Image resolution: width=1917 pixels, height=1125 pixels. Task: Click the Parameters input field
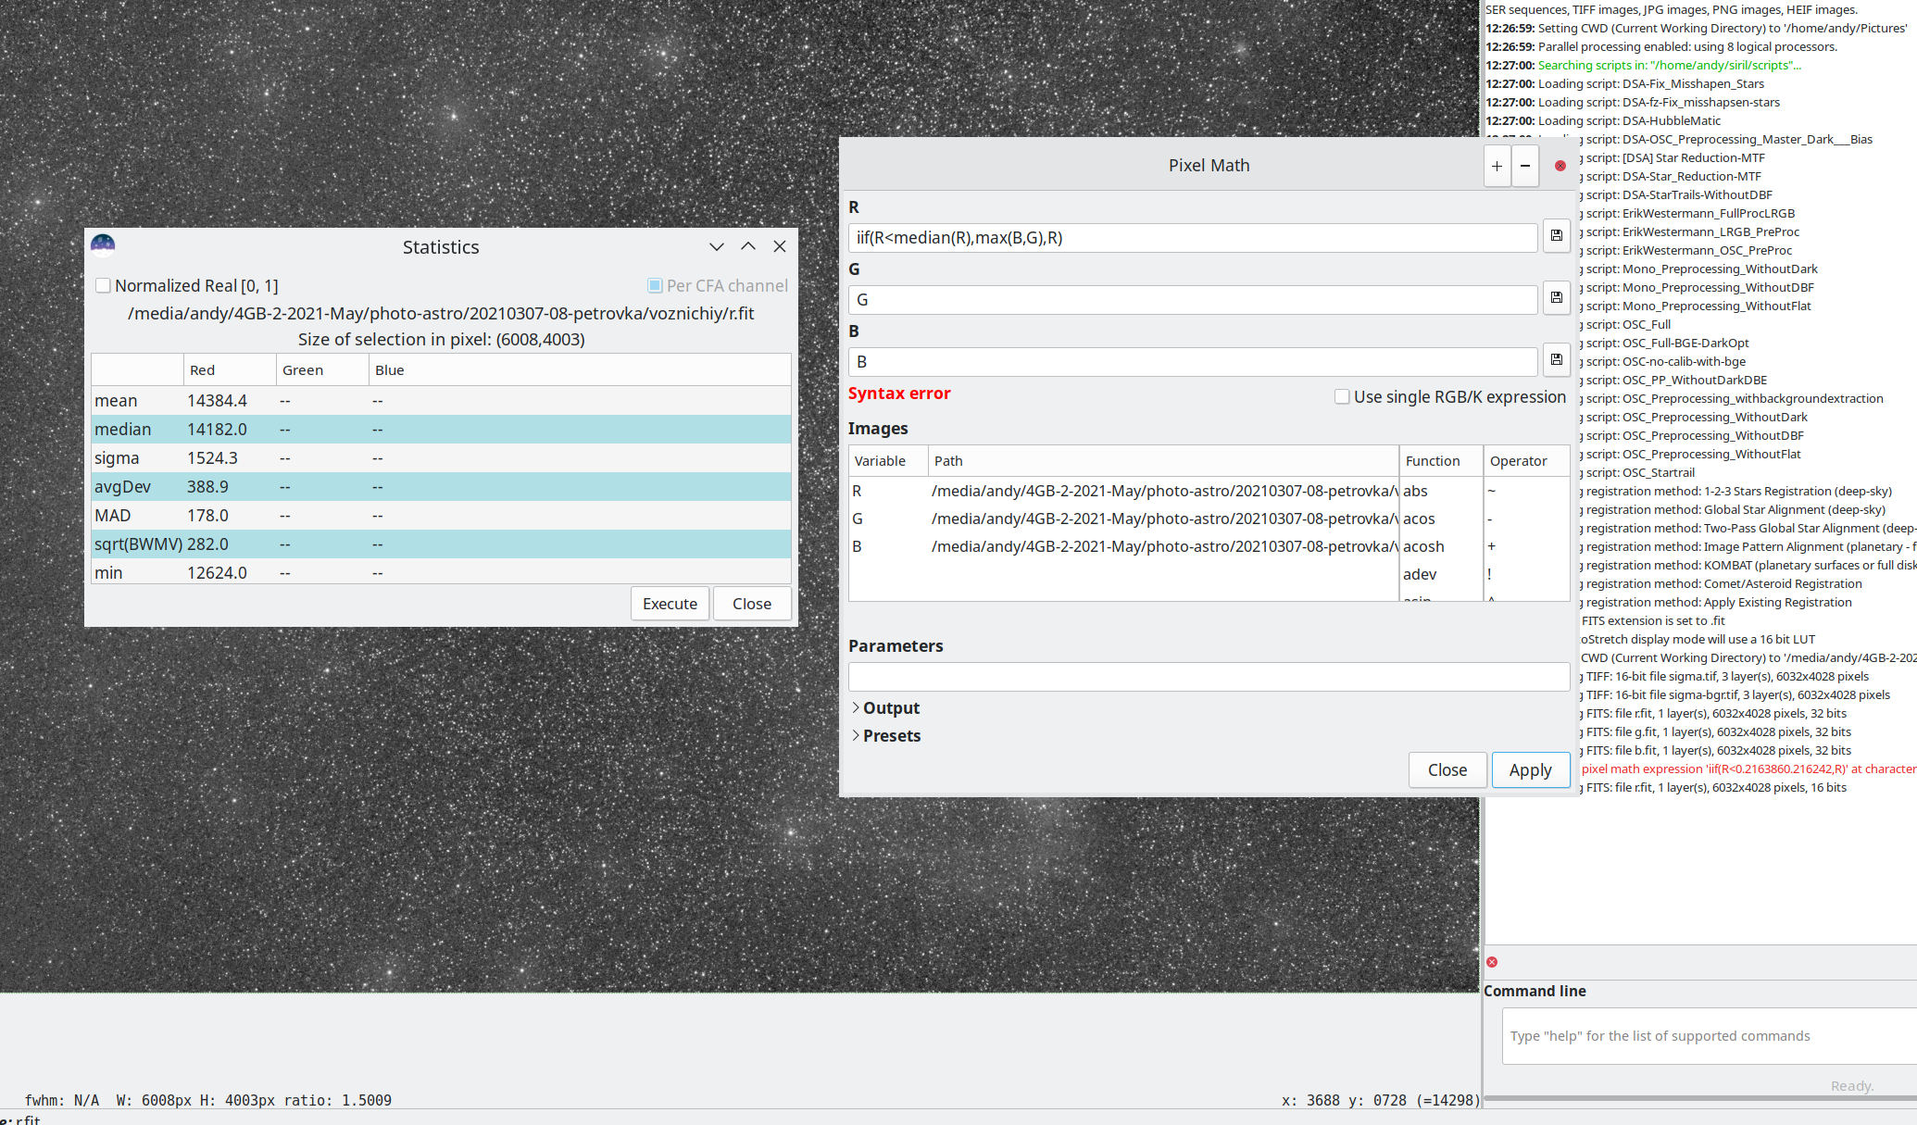[1209, 677]
